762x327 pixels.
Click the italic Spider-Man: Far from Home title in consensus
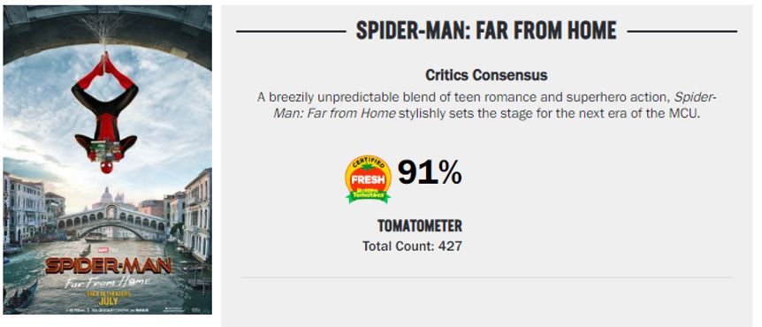click(496, 106)
